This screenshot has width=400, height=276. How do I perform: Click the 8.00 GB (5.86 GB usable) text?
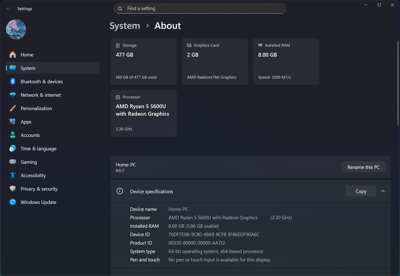coord(194,226)
